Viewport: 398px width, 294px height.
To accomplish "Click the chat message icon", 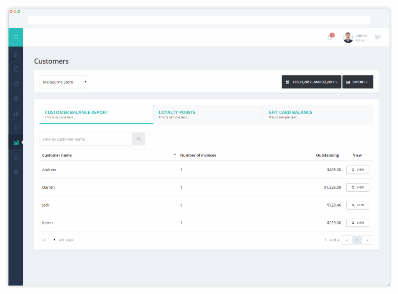I will pos(378,37).
